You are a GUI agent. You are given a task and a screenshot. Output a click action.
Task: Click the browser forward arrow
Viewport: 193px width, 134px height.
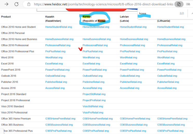6,4
